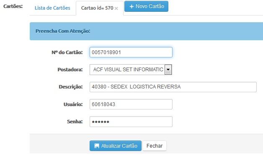The height and width of the screenshot is (156, 263).
Task: Click the Postadora label text
Action: (70, 70)
